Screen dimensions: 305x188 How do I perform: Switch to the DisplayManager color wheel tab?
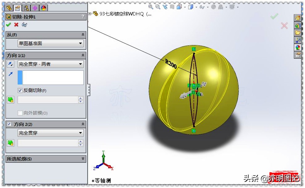[43, 8]
